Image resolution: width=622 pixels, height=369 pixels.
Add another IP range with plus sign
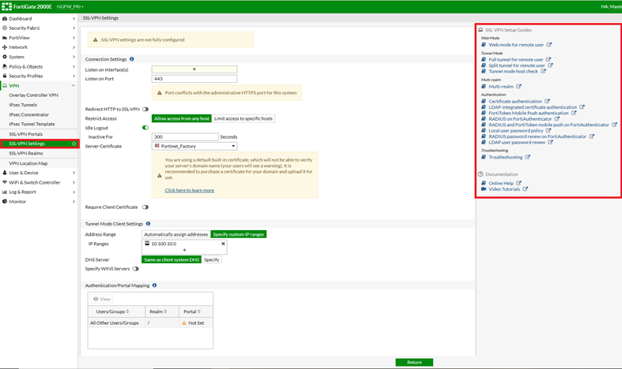[x=184, y=250]
